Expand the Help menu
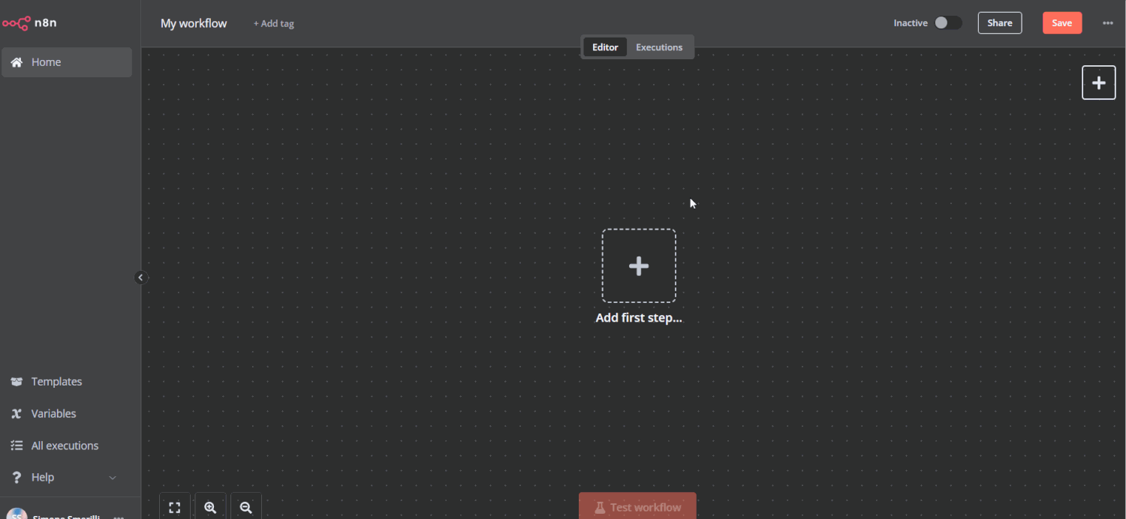Viewport: 1126px width, 519px height. [x=112, y=477]
